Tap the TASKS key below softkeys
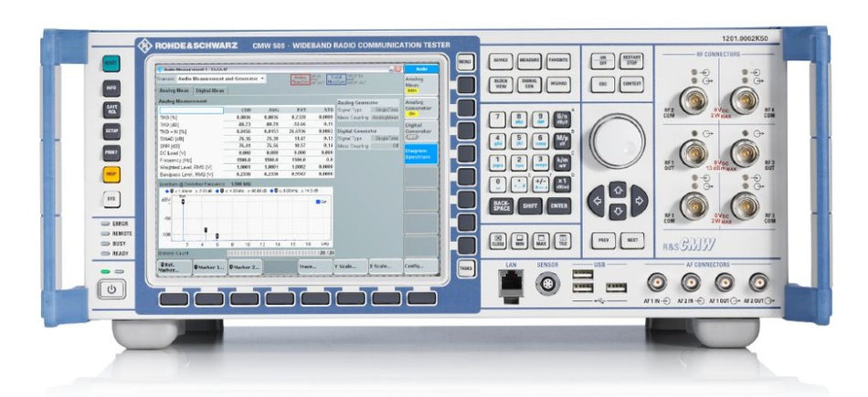 (466, 267)
